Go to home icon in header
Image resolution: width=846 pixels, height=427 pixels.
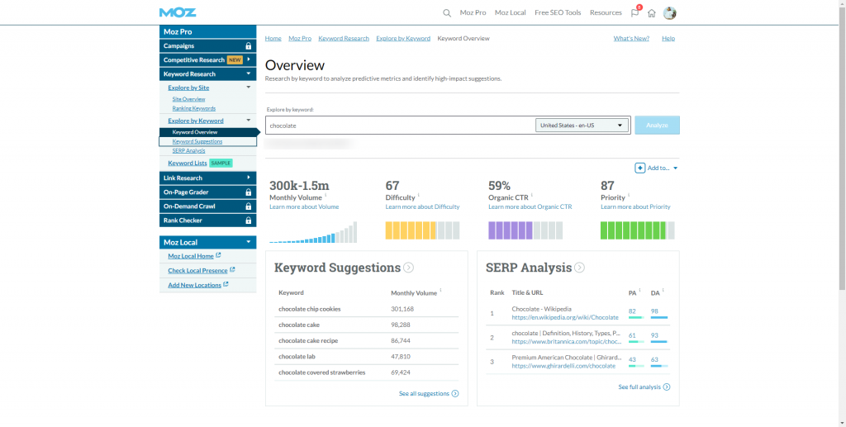[x=652, y=13]
